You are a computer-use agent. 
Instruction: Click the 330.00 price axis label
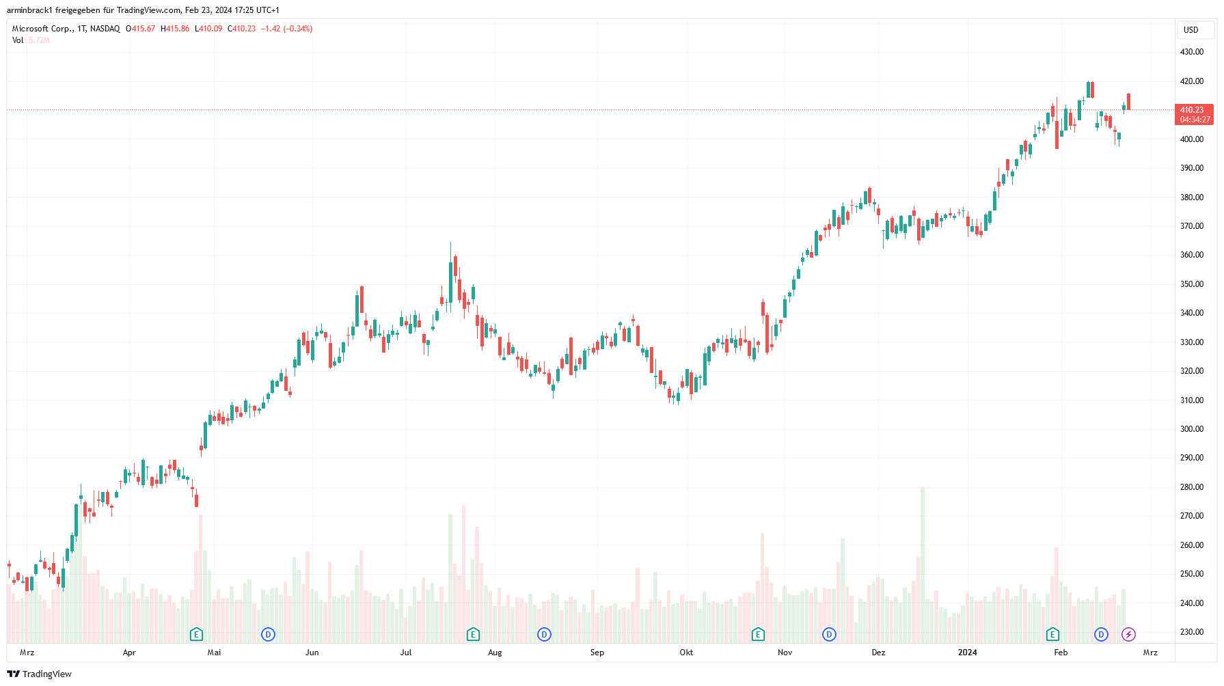1192,342
